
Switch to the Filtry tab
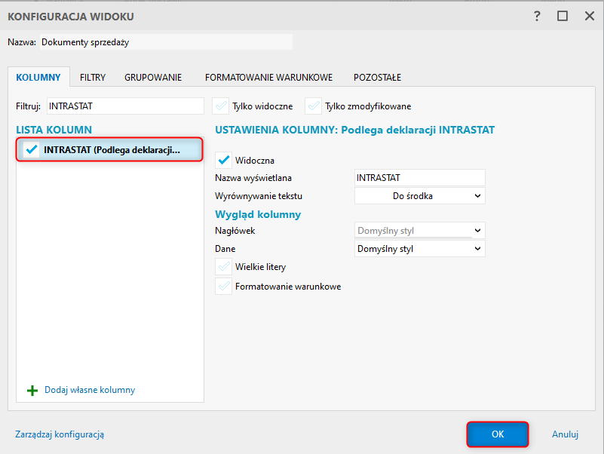pos(93,77)
